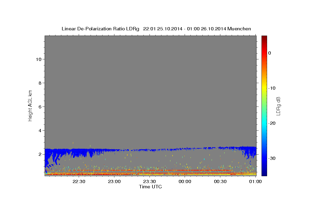Click the 00:30 time tick label
The width and height of the screenshot is (317, 211).
pyautogui.click(x=220, y=181)
